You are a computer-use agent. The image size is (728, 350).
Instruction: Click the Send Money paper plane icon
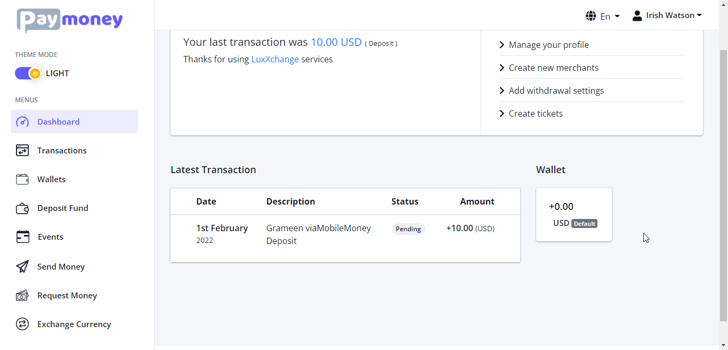tap(22, 267)
